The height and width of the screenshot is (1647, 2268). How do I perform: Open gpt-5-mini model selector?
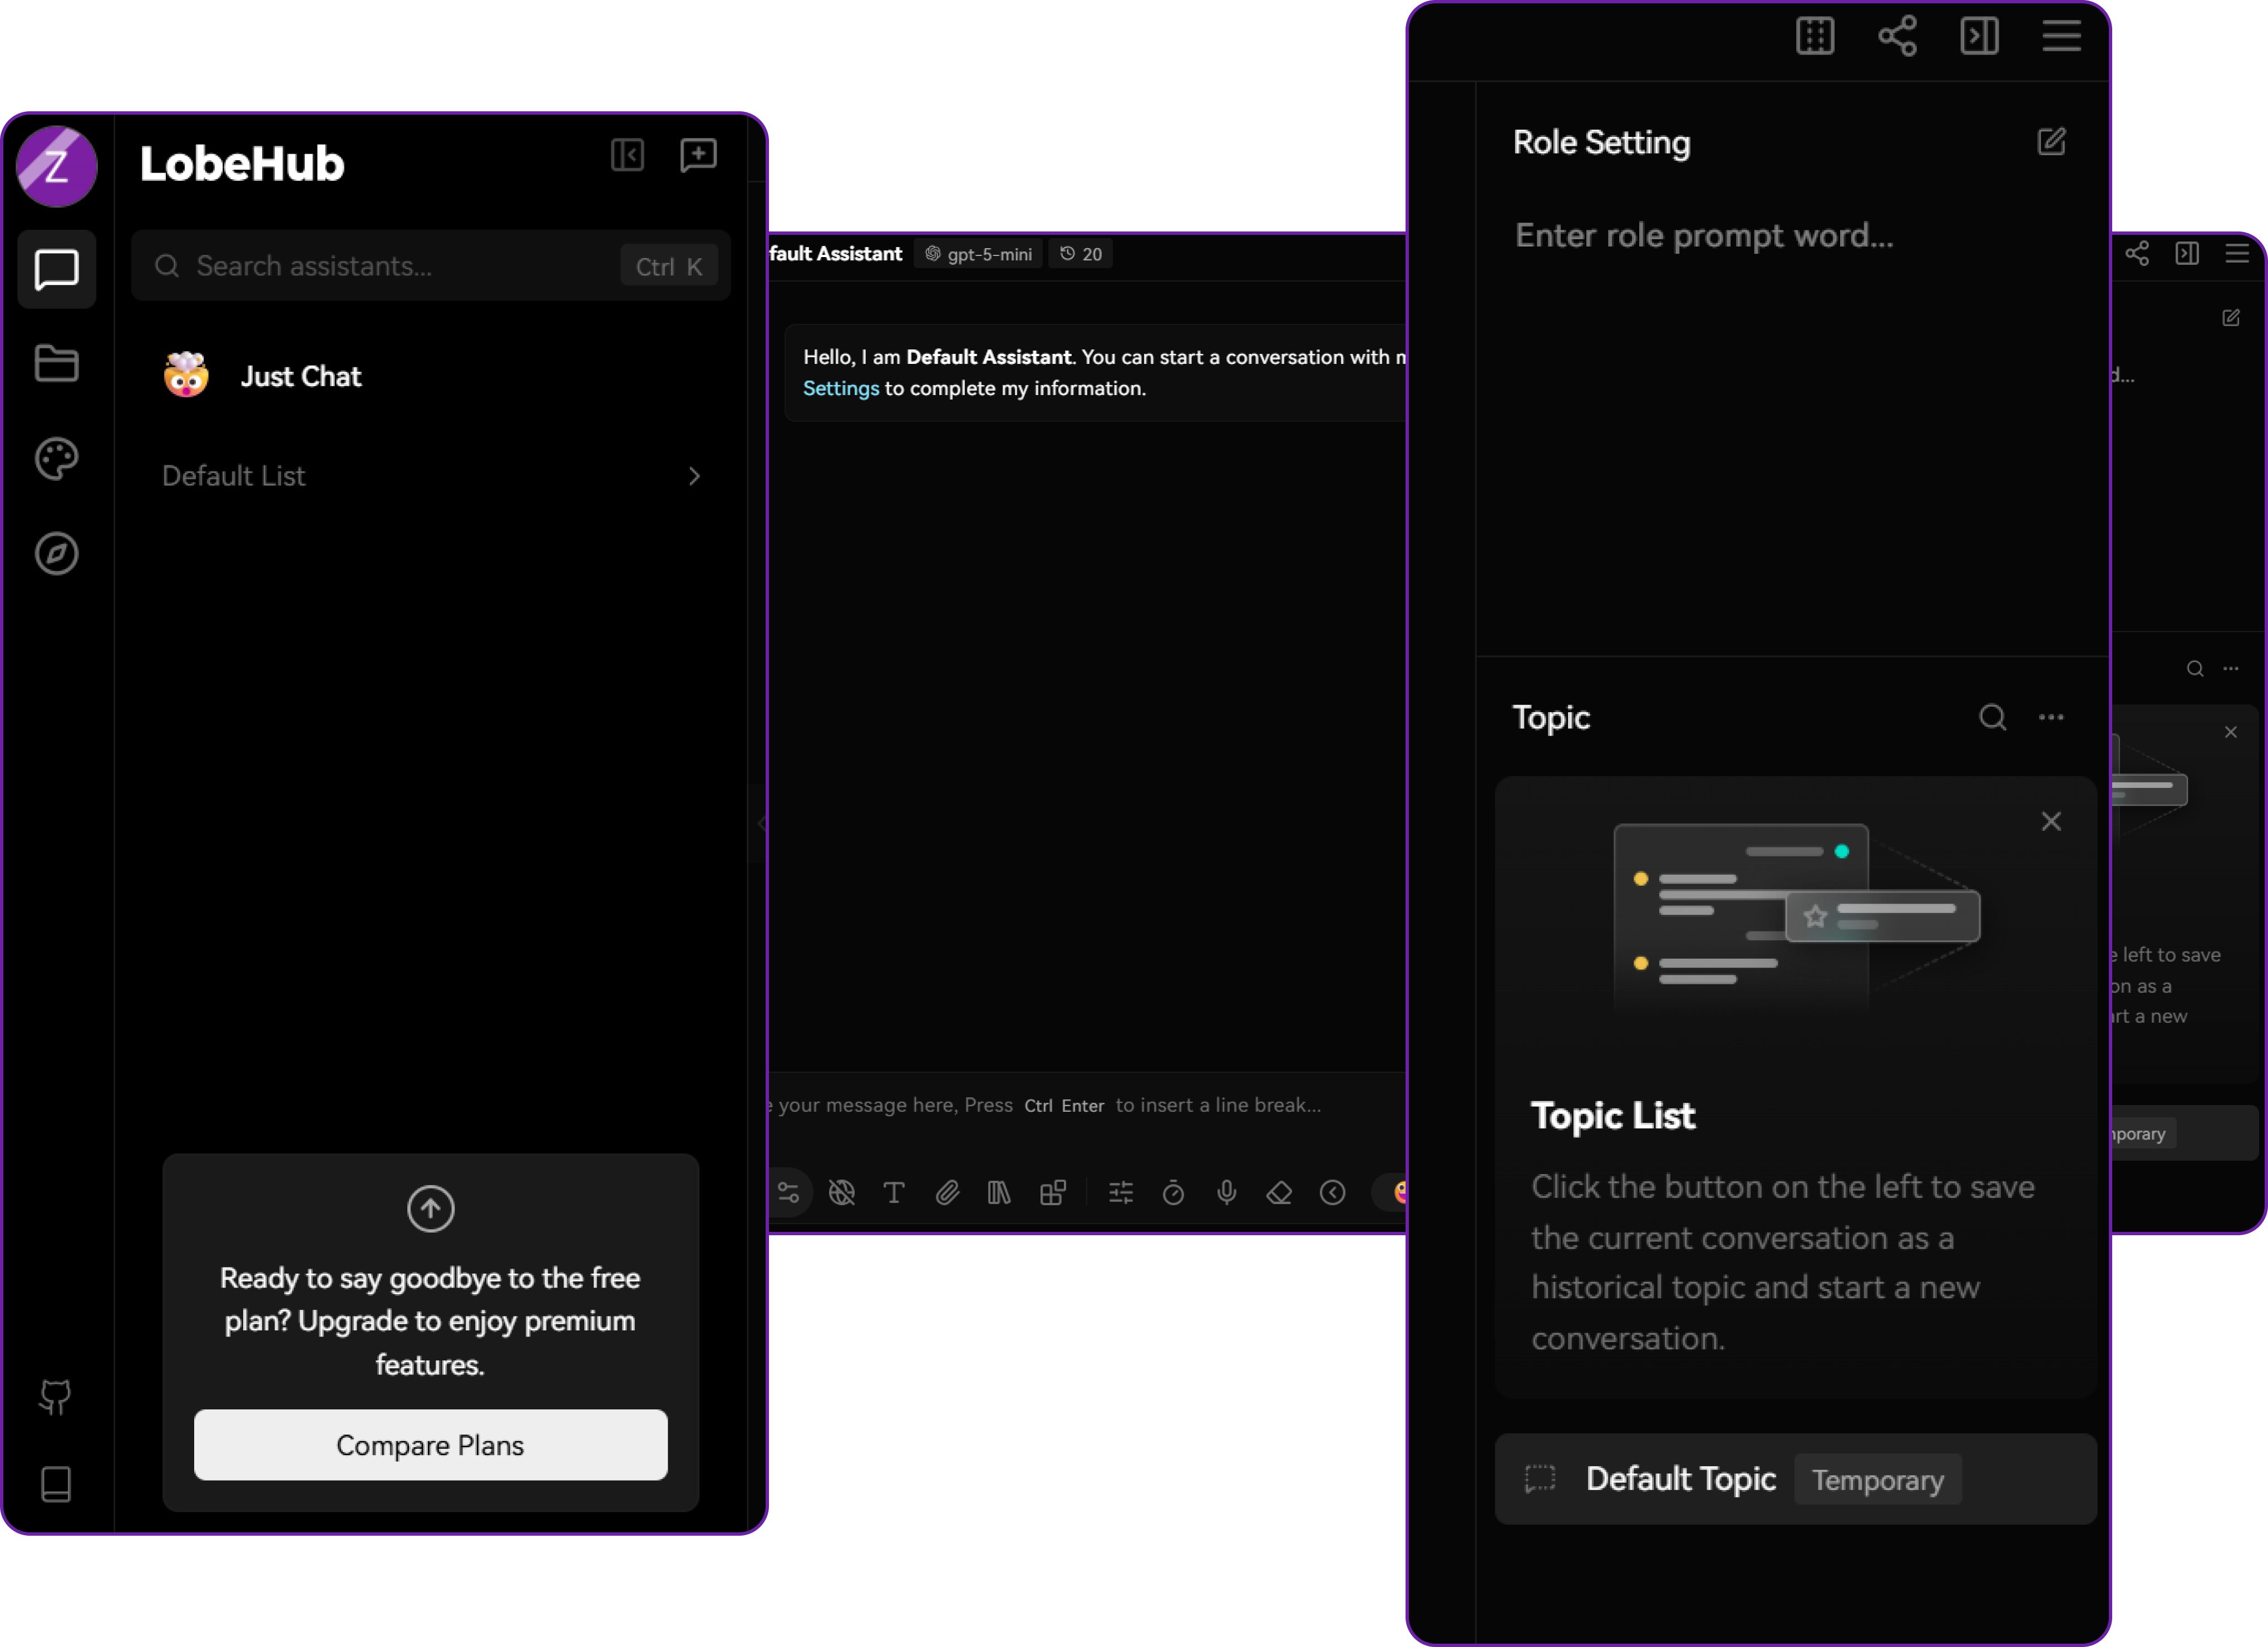click(978, 254)
